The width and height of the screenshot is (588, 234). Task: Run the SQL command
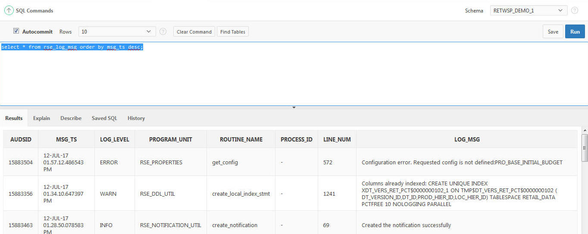tap(575, 31)
